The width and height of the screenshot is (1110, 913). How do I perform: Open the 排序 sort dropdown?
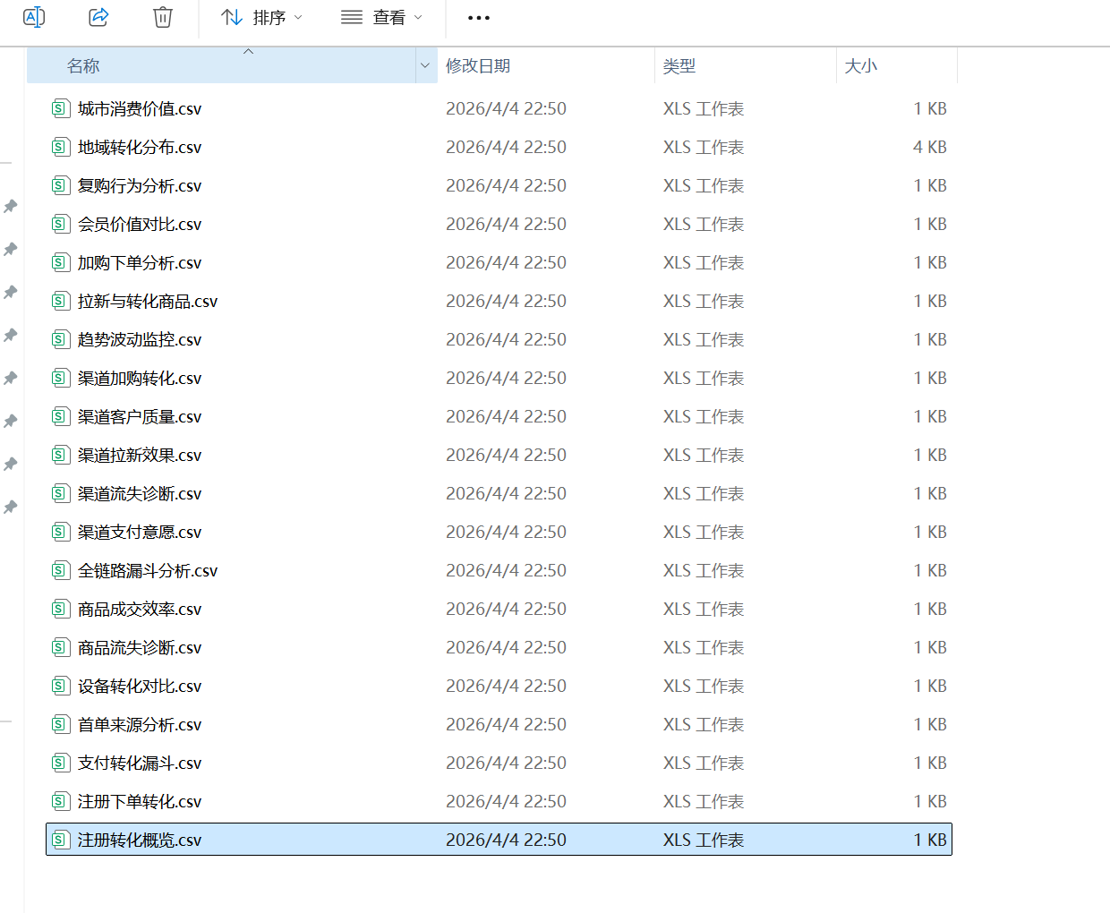click(x=261, y=18)
